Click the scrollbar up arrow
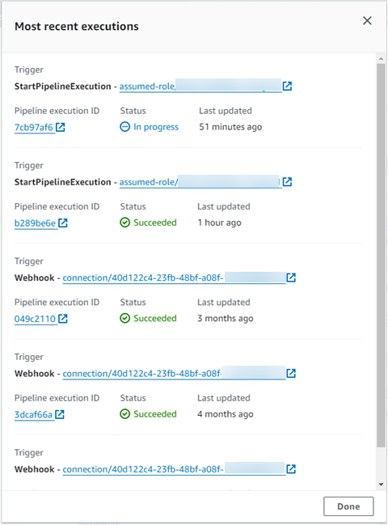This screenshot has width=388, height=525. pyautogui.click(x=381, y=58)
